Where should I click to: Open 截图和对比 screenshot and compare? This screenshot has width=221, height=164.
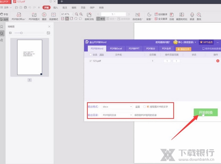[182, 17]
